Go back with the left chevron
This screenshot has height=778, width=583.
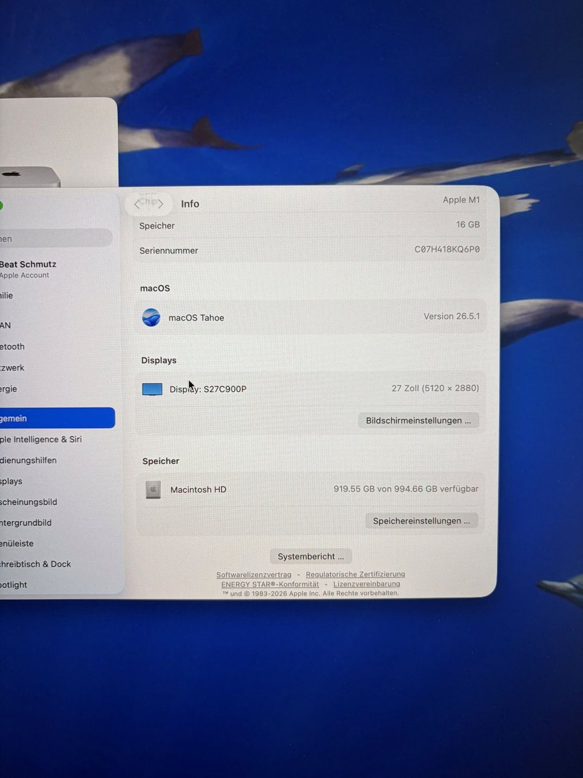click(x=137, y=204)
